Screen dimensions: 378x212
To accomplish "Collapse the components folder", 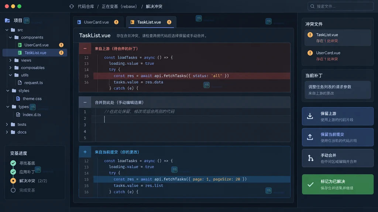I will click(10, 37).
